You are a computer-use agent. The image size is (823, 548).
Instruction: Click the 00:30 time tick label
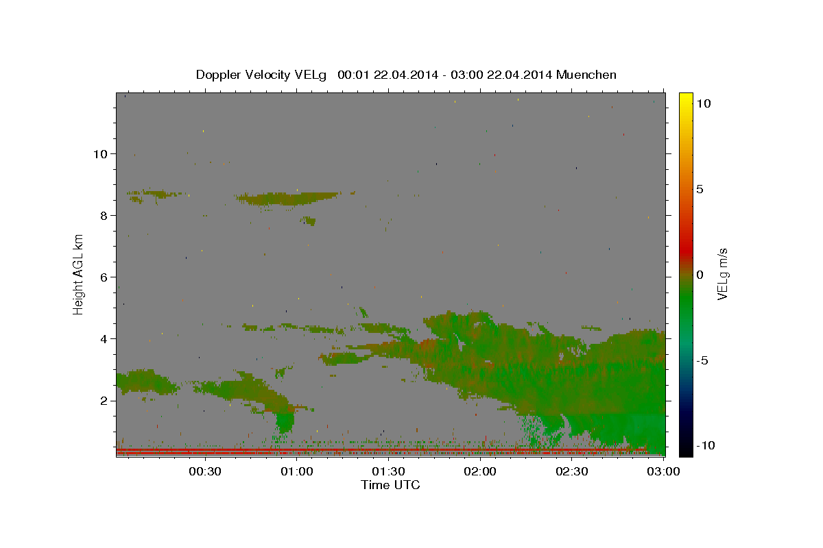[205, 471]
